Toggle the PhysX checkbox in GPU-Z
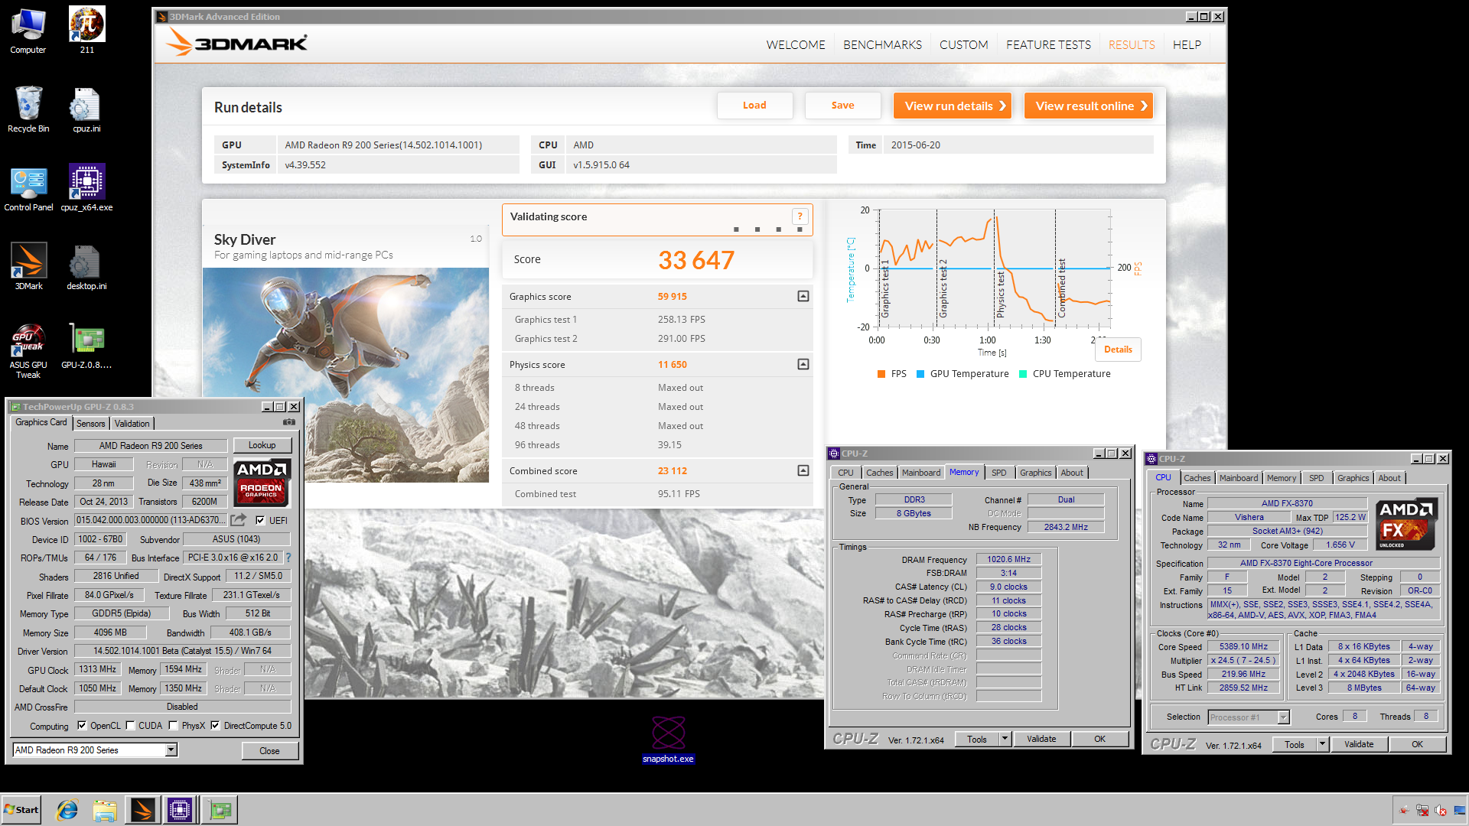The height and width of the screenshot is (826, 1469). pos(173,726)
